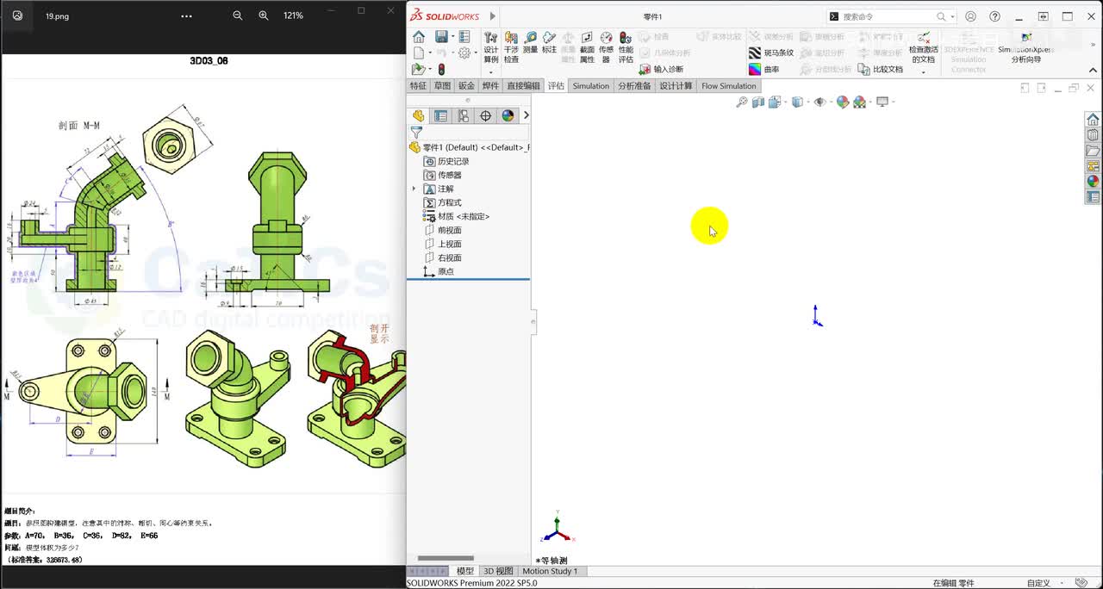Switch to the 特征 (Features) tab
Screen dimensions: 1103x589
click(x=418, y=86)
